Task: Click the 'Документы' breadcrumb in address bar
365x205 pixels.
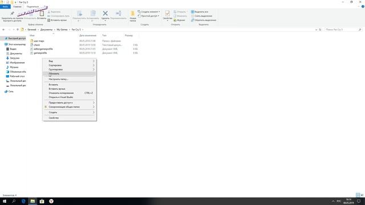Action: click(46, 30)
